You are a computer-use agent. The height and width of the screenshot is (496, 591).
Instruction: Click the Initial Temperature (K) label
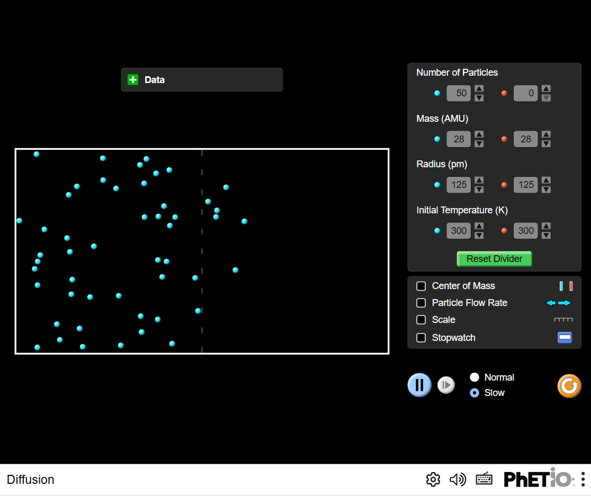(x=462, y=210)
